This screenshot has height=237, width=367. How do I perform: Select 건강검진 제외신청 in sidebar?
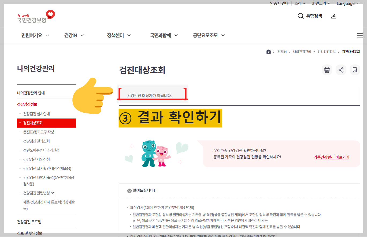(x=36, y=159)
